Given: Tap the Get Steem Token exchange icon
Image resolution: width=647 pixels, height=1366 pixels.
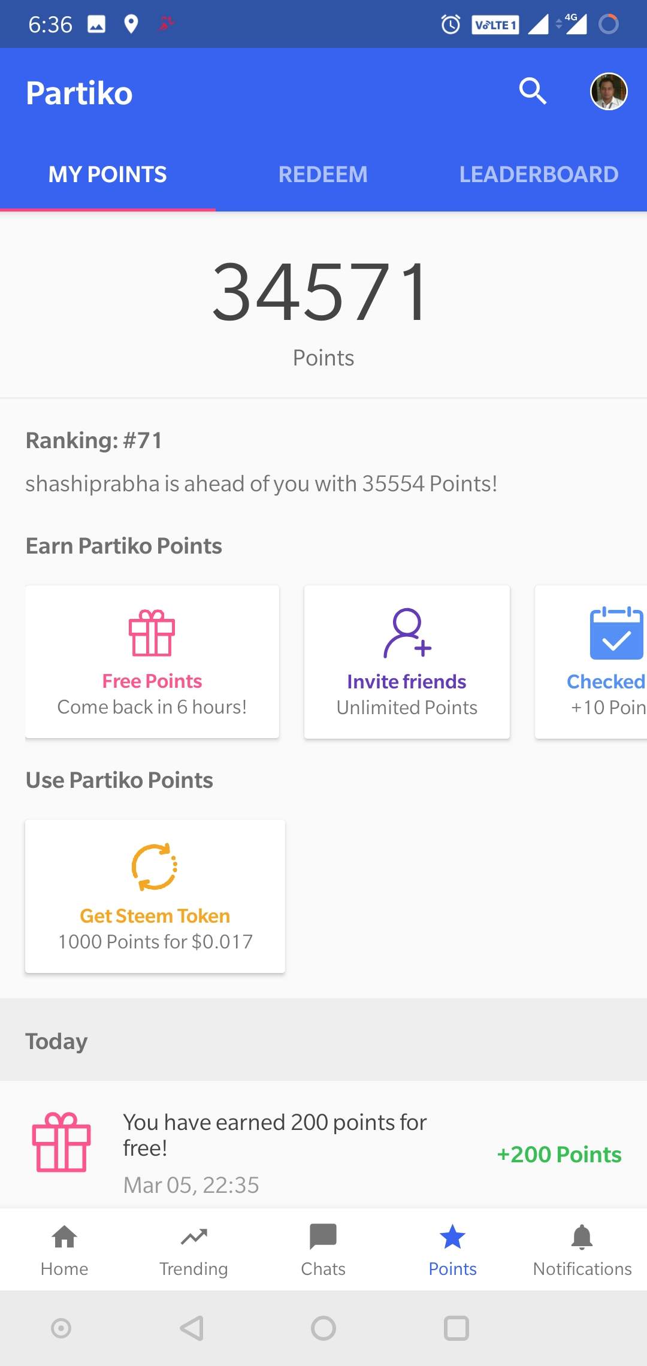Looking at the screenshot, I should coord(155,867).
